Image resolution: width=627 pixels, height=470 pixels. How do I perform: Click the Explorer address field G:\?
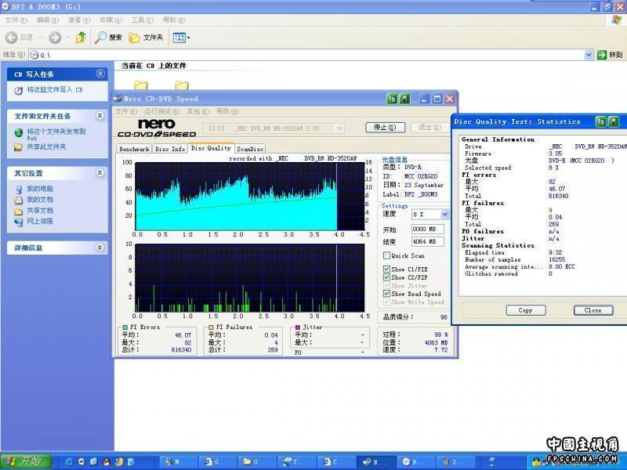pyautogui.click(x=306, y=55)
